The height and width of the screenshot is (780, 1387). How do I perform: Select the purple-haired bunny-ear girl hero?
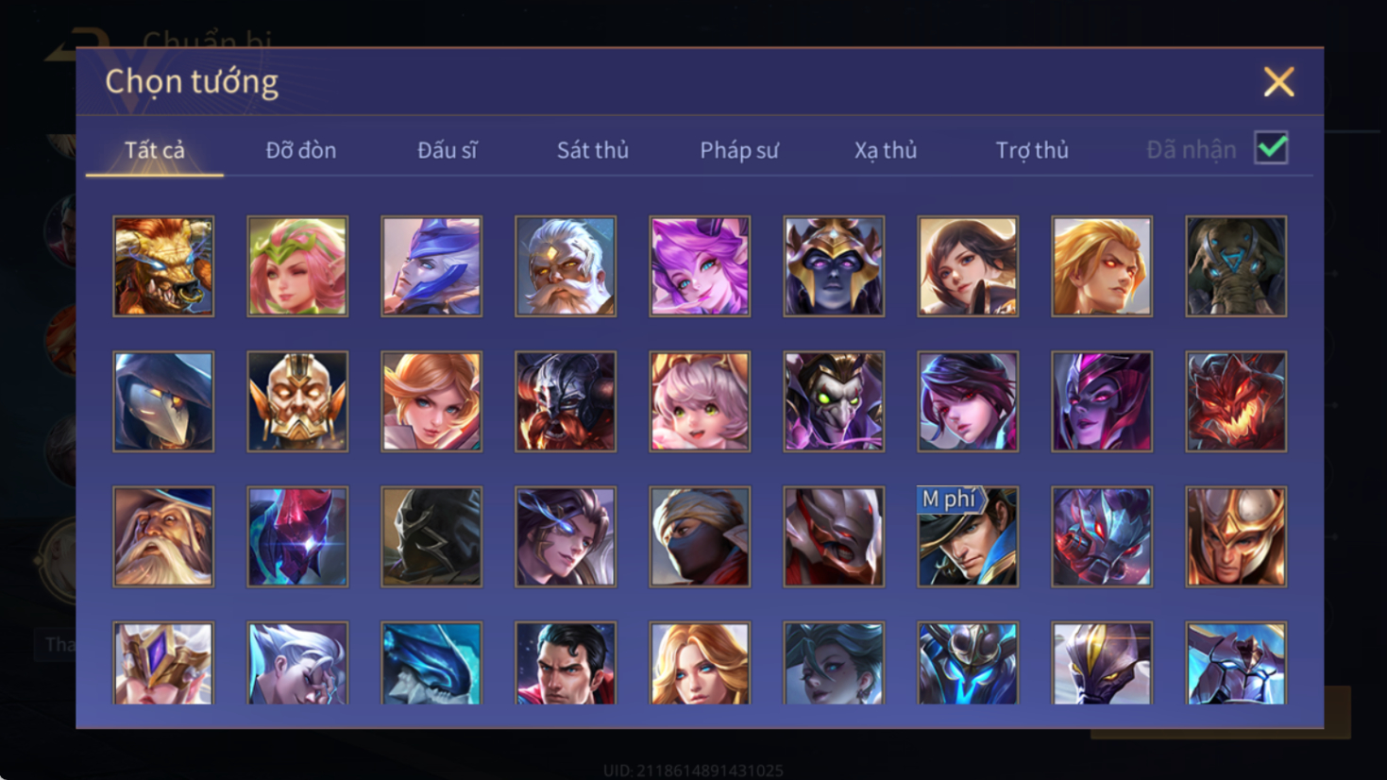click(x=700, y=266)
